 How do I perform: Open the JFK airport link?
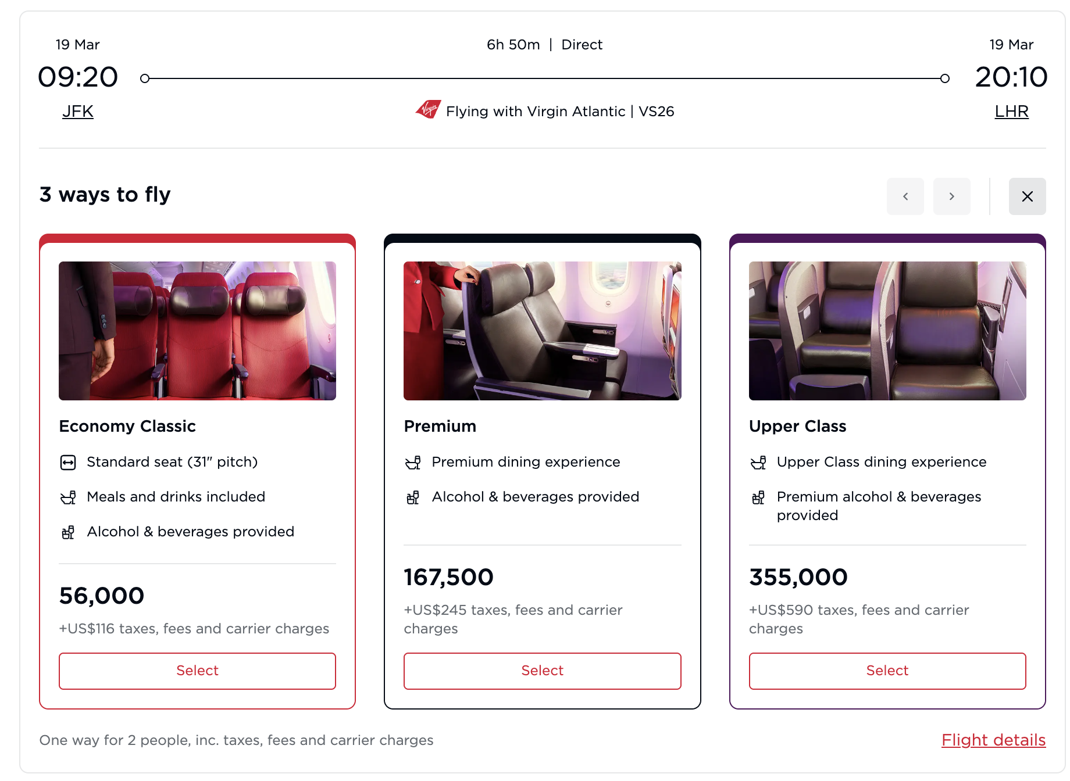(x=77, y=110)
